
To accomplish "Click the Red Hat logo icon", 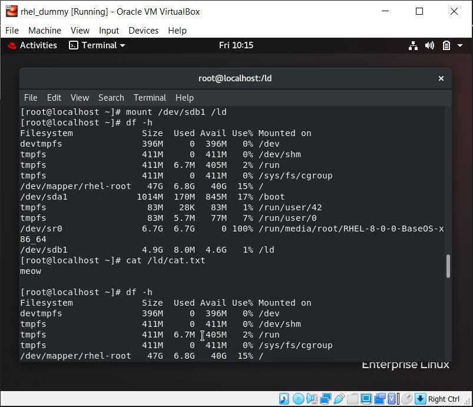I will (12, 45).
